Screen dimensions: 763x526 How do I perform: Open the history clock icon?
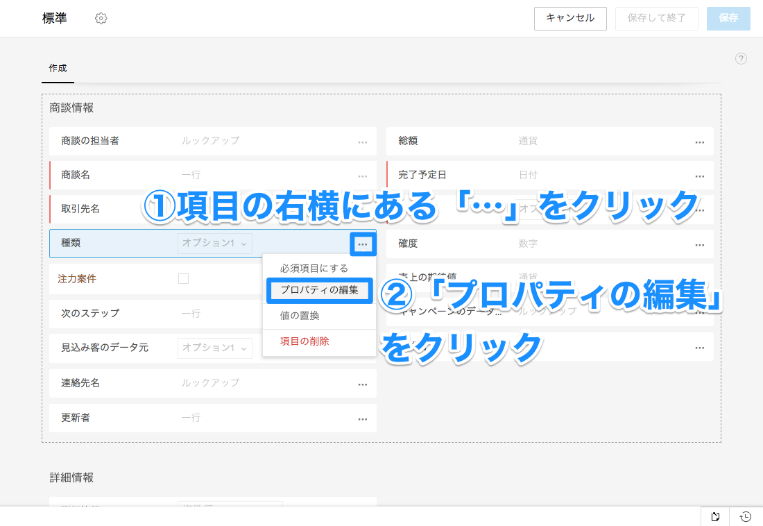(x=746, y=516)
